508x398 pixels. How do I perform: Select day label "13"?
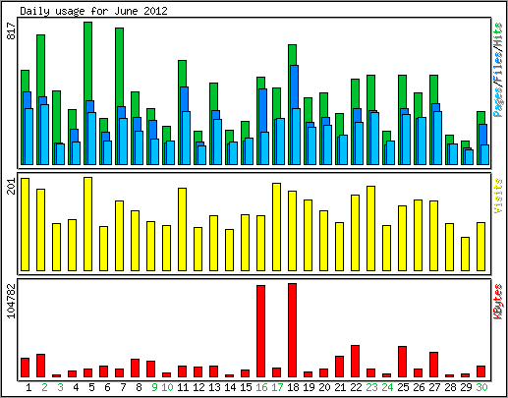point(214,387)
